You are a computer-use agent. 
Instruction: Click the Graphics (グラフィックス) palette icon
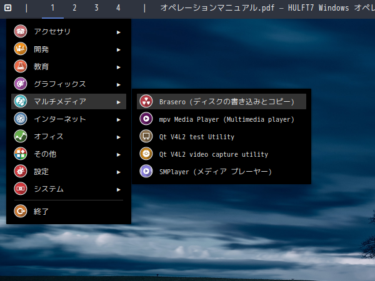(21, 84)
